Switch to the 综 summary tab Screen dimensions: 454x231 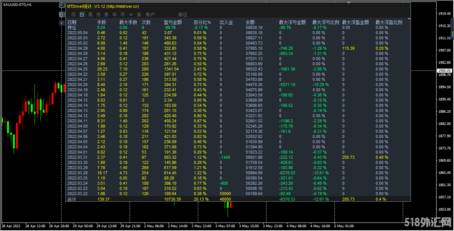point(74,14)
